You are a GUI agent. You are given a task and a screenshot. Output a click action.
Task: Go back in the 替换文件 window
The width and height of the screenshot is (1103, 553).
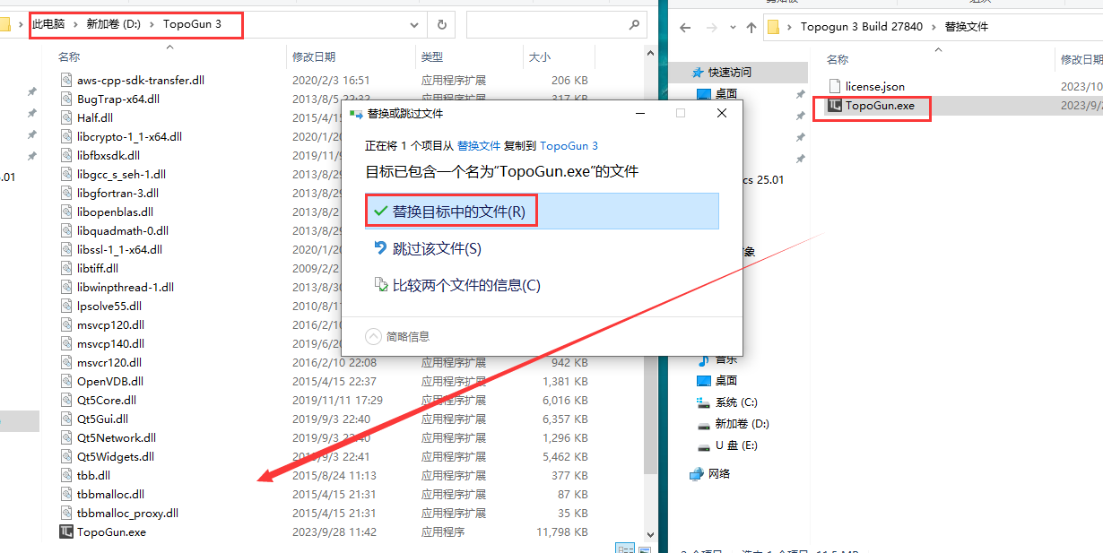click(685, 27)
